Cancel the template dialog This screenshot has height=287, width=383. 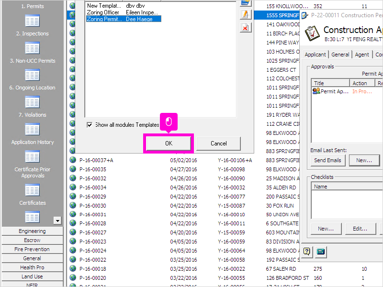[x=218, y=143]
